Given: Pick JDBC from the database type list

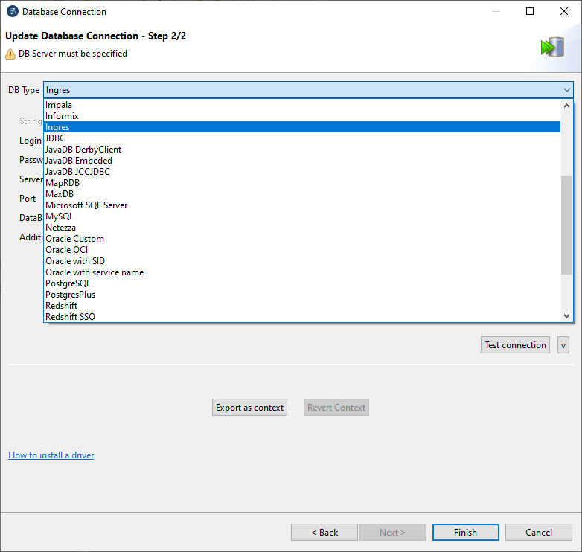Looking at the screenshot, I should (301, 138).
